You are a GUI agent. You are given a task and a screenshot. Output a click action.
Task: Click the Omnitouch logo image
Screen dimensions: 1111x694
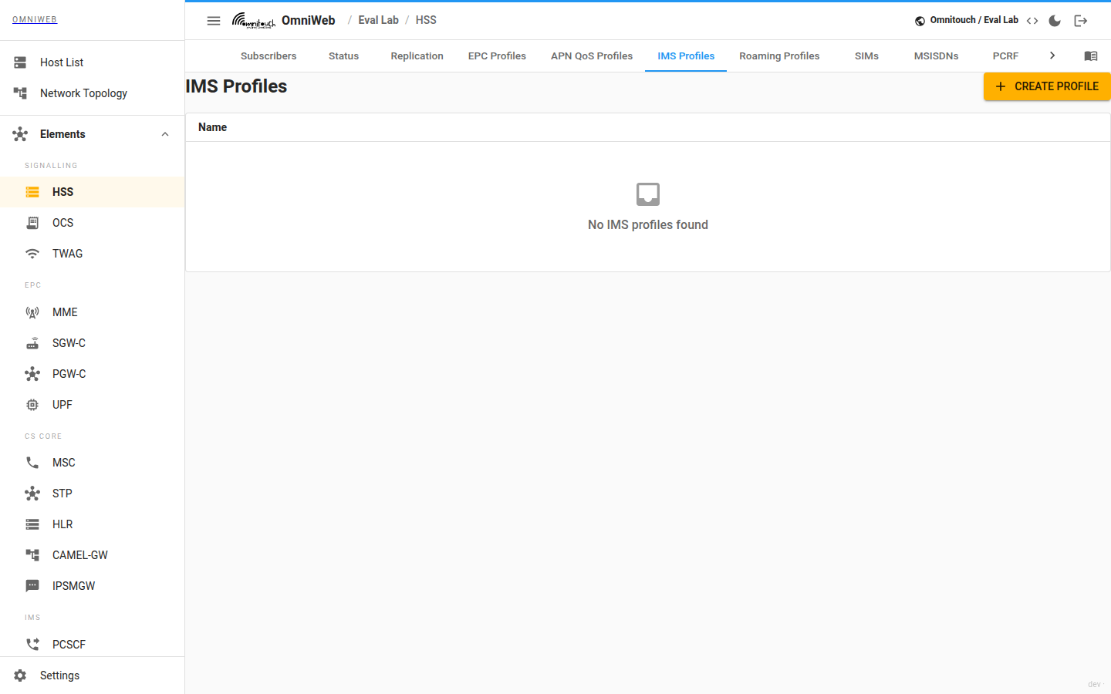pyautogui.click(x=254, y=21)
